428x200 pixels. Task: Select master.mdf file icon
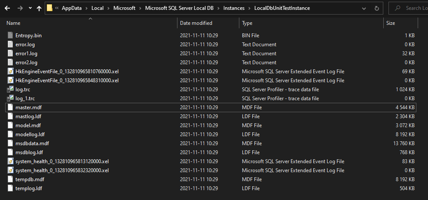coord(10,107)
